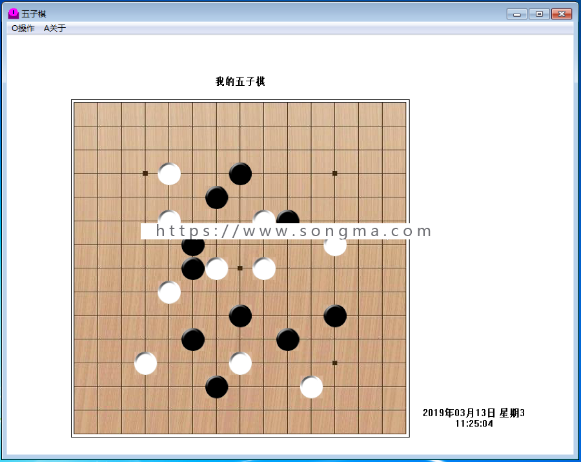Place a stone on the bottom-right star point
This screenshot has height=462, width=581.
point(335,363)
